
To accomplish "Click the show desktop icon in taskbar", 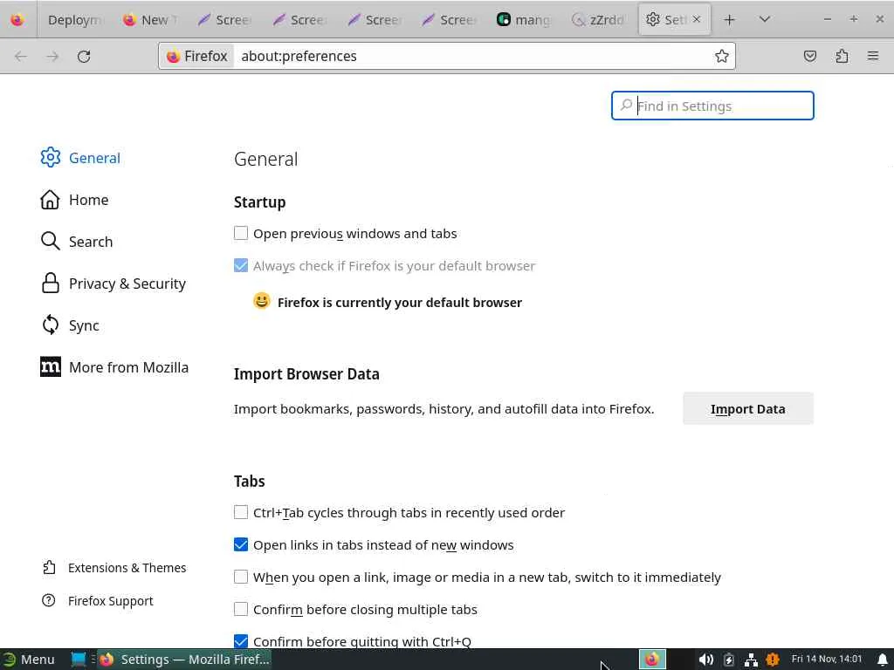I will (79, 660).
